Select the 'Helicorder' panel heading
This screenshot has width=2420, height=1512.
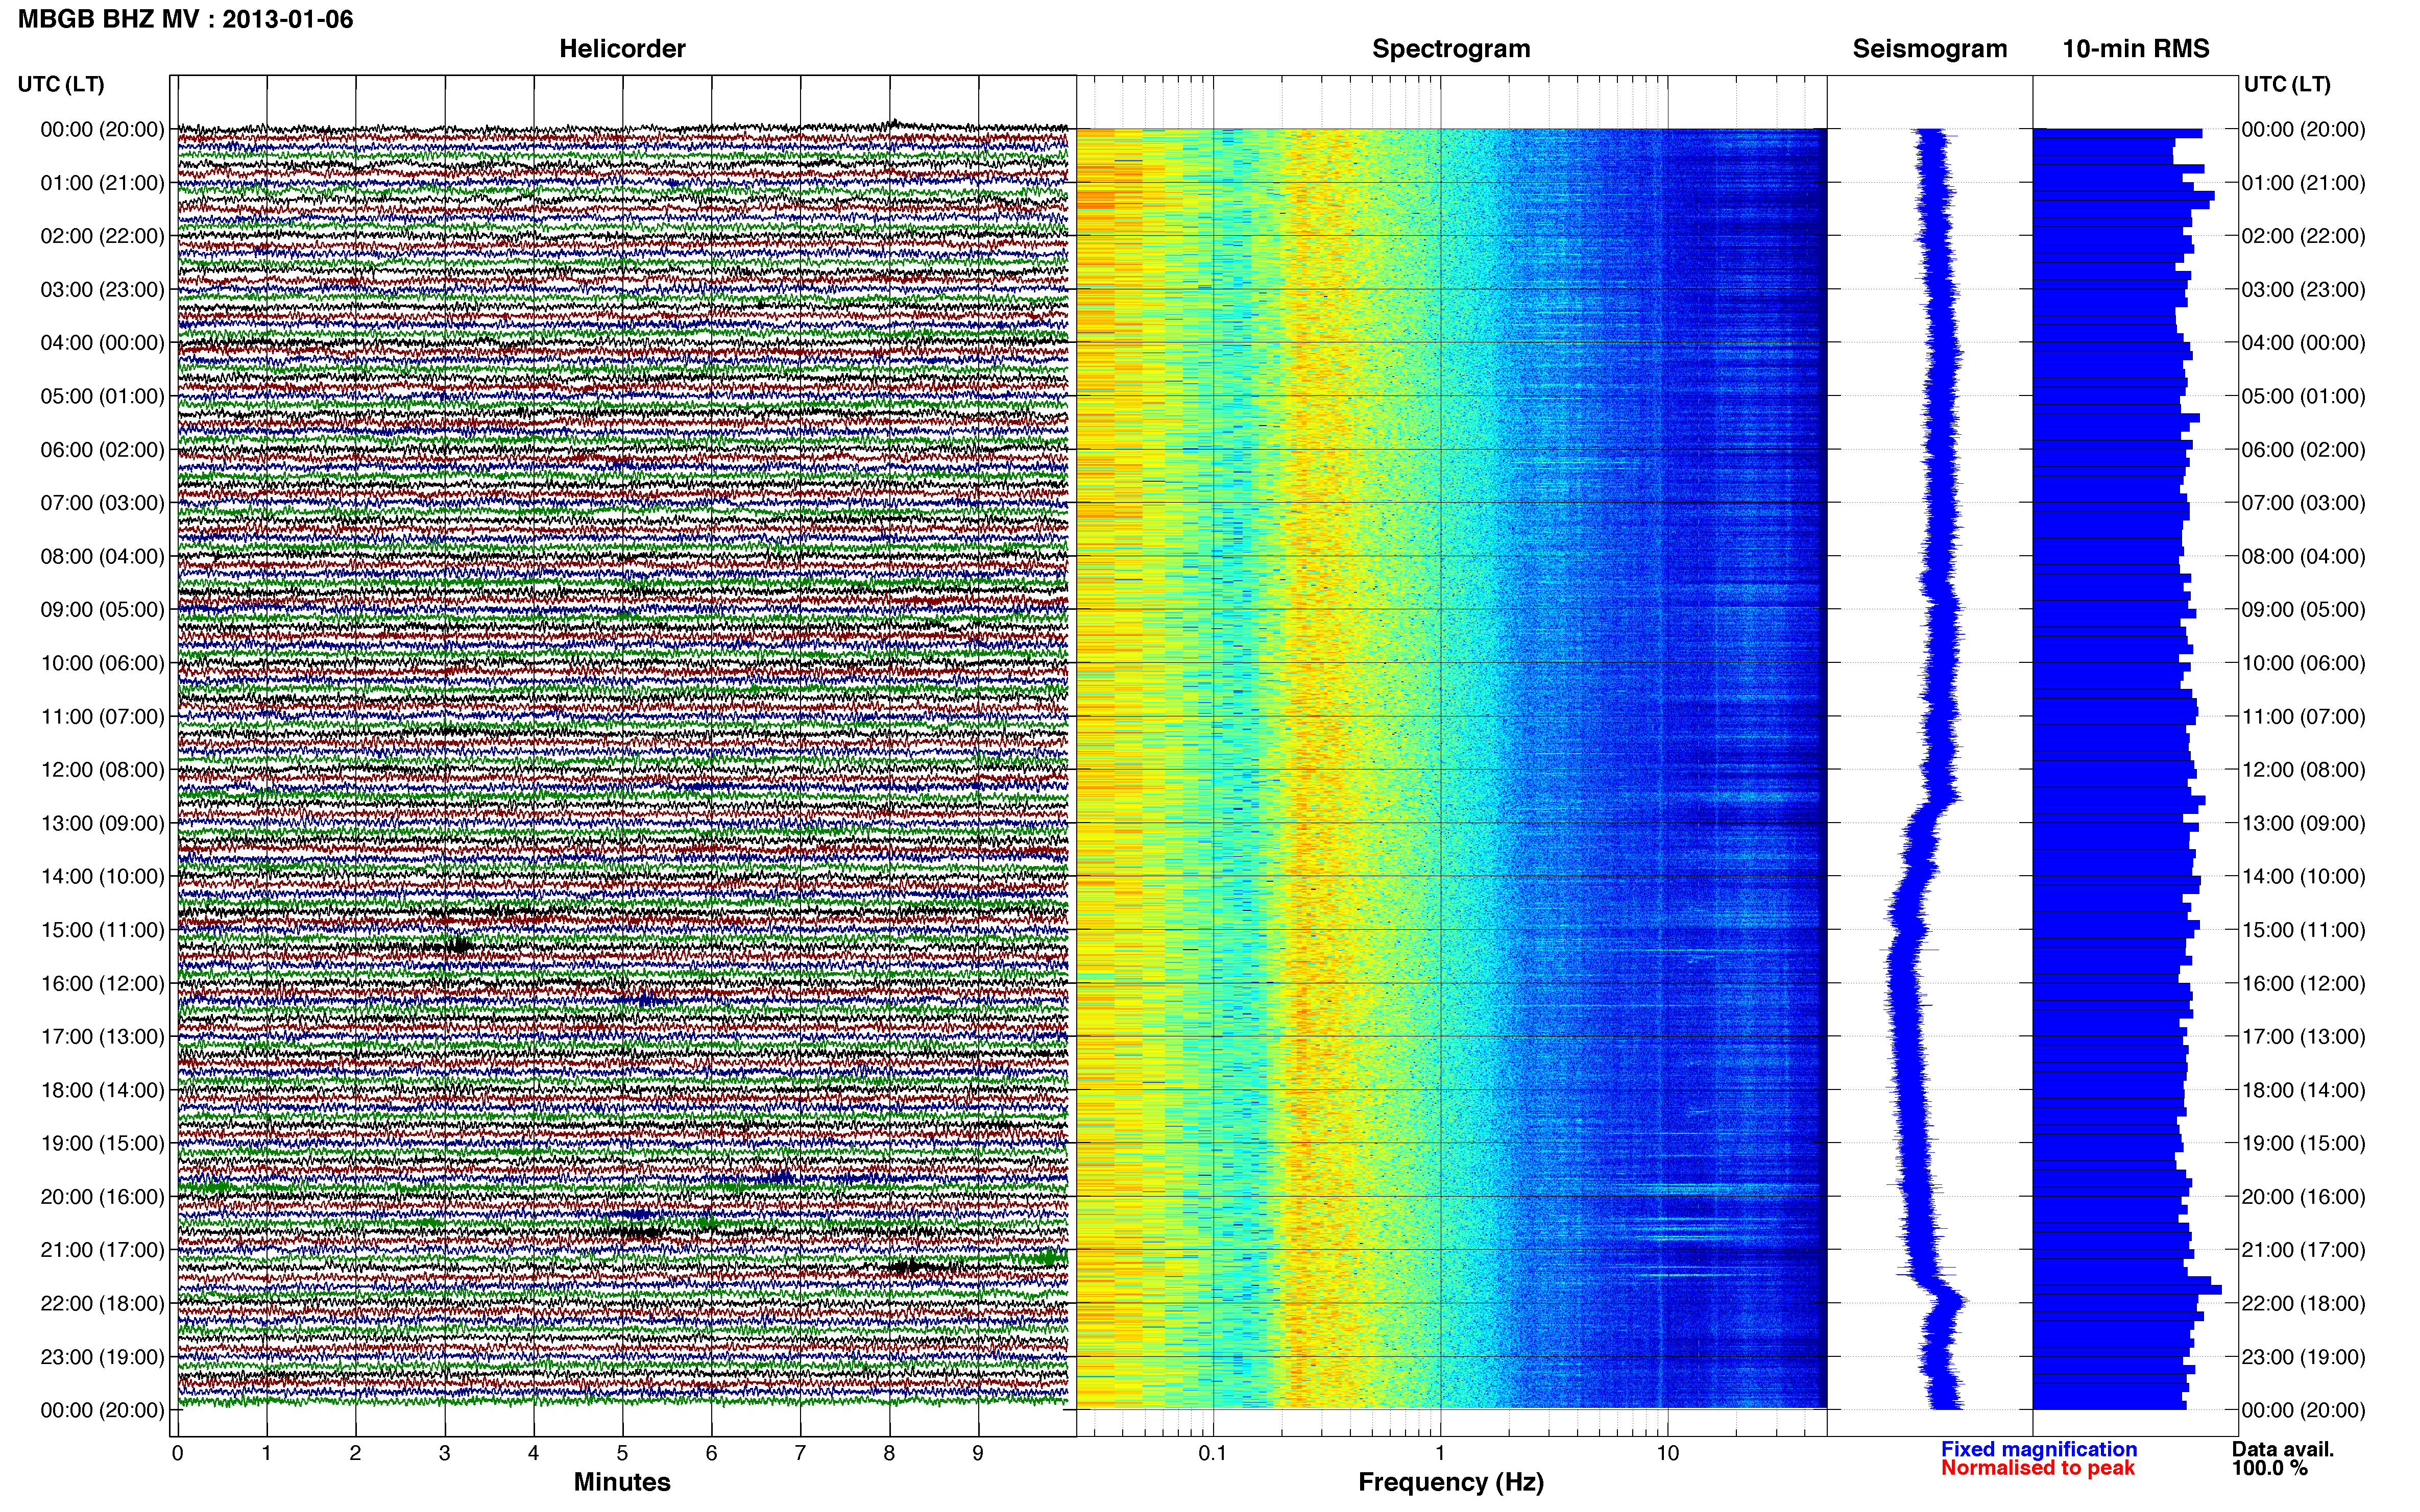coord(622,49)
